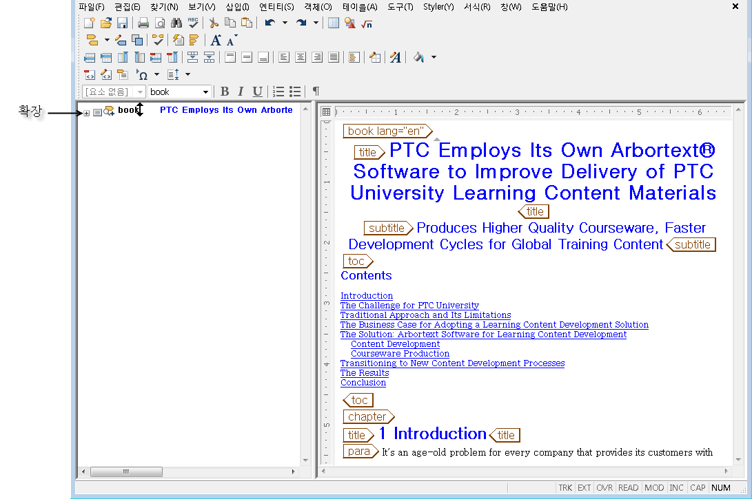Toggle bulleted list formatting
This screenshot has width=752, height=499.
pos(295,92)
